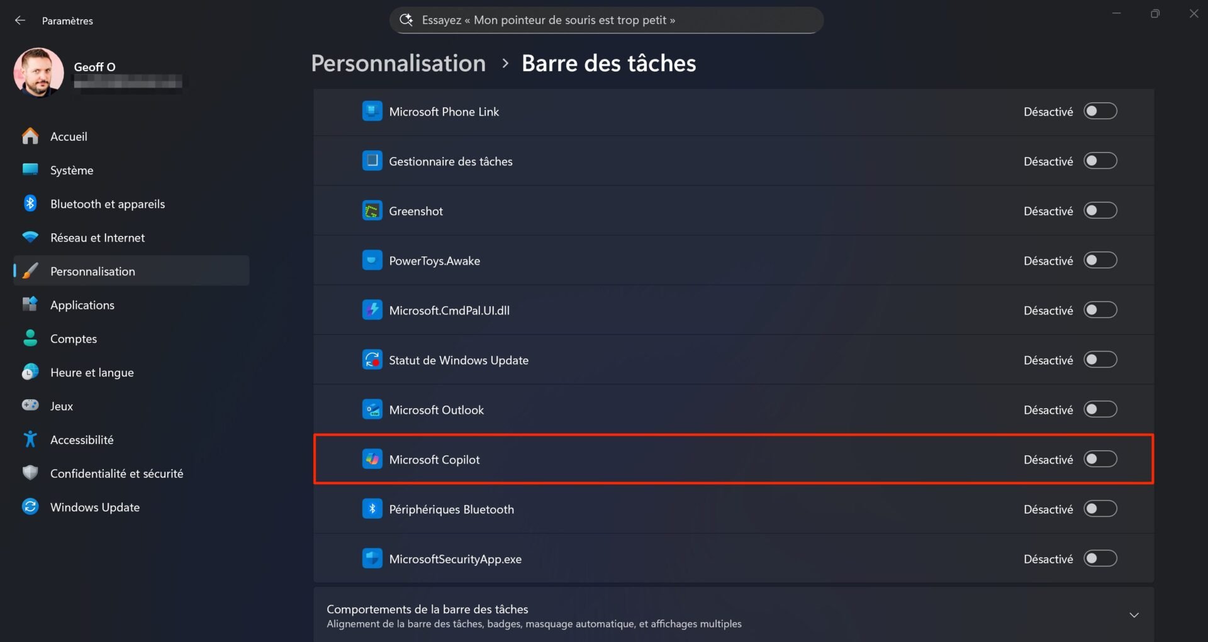Open Confidentialité et sécurité
The width and height of the screenshot is (1208, 642).
click(x=116, y=473)
